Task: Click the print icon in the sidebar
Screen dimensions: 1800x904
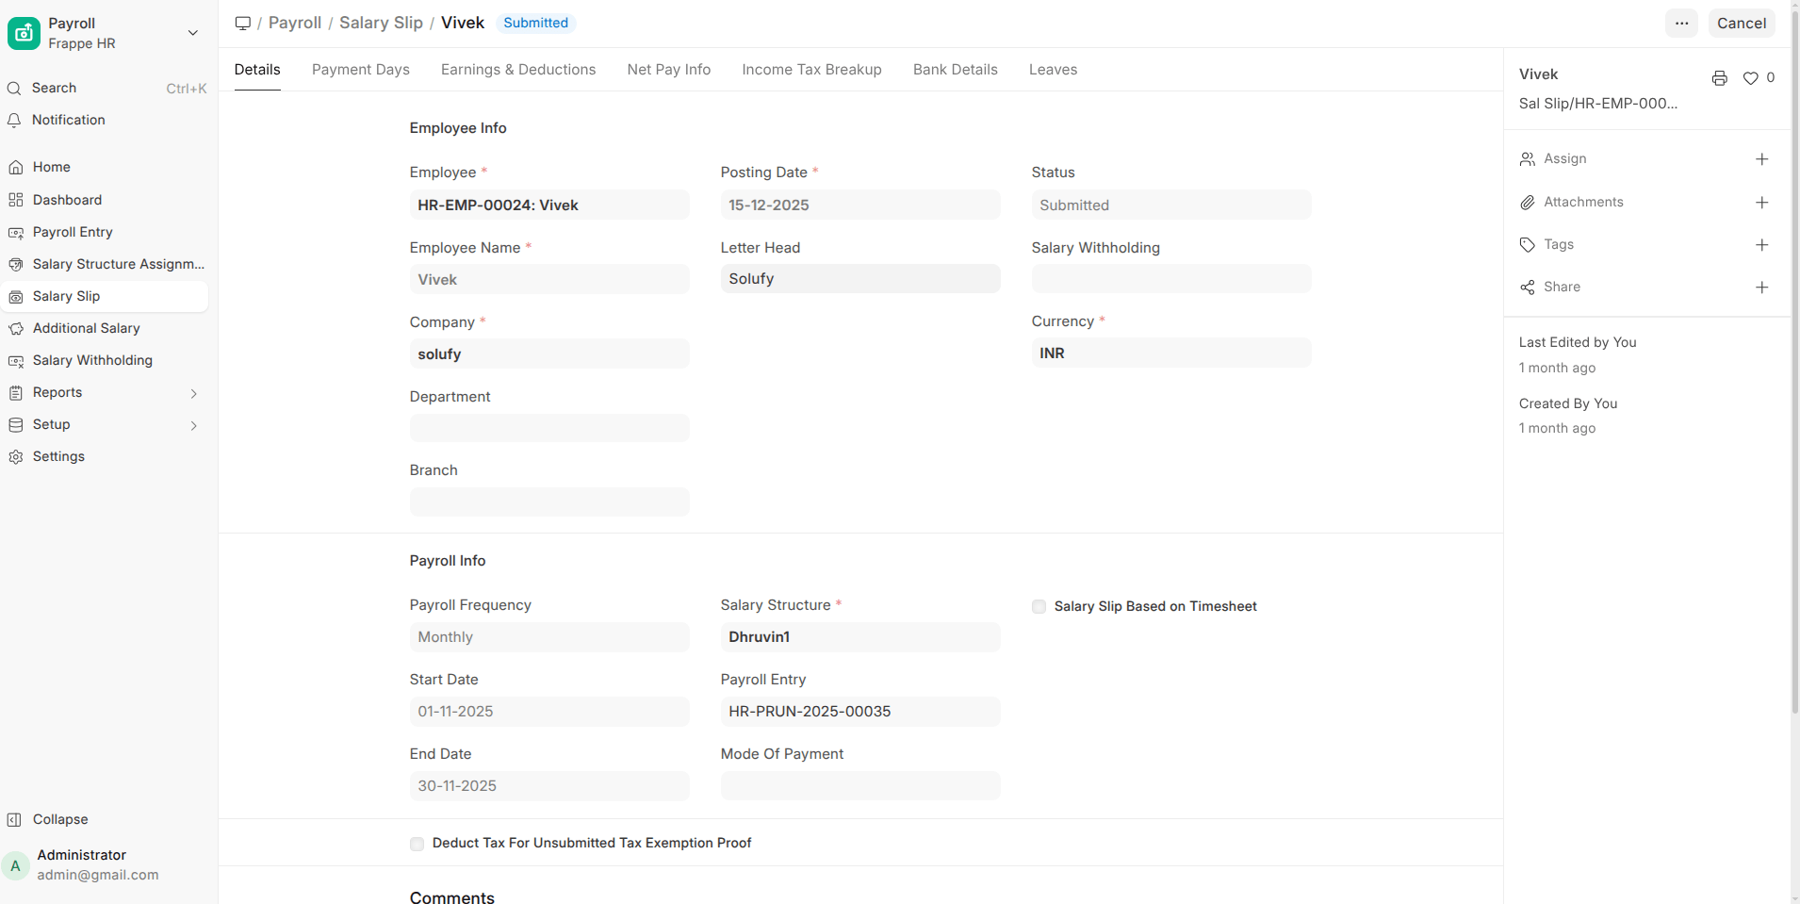Action: pyautogui.click(x=1719, y=78)
